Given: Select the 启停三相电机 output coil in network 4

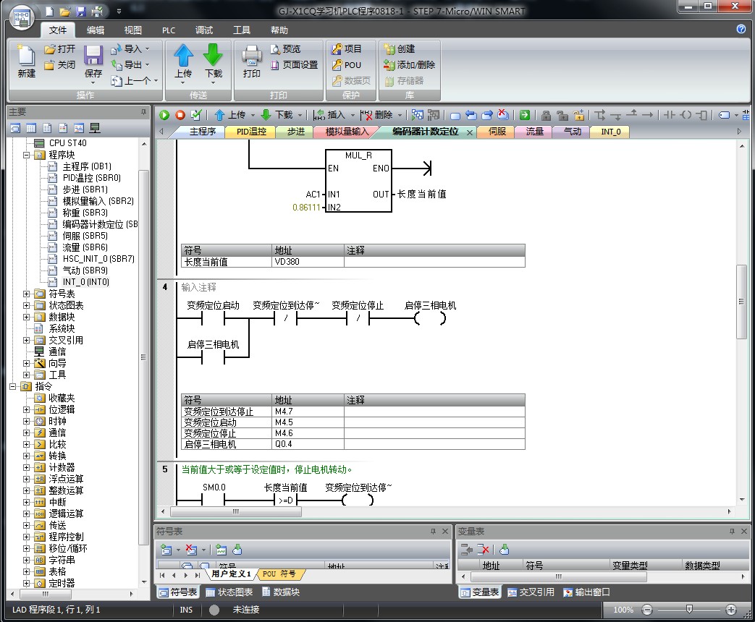Looking at the screenshot, I should 430,318.
